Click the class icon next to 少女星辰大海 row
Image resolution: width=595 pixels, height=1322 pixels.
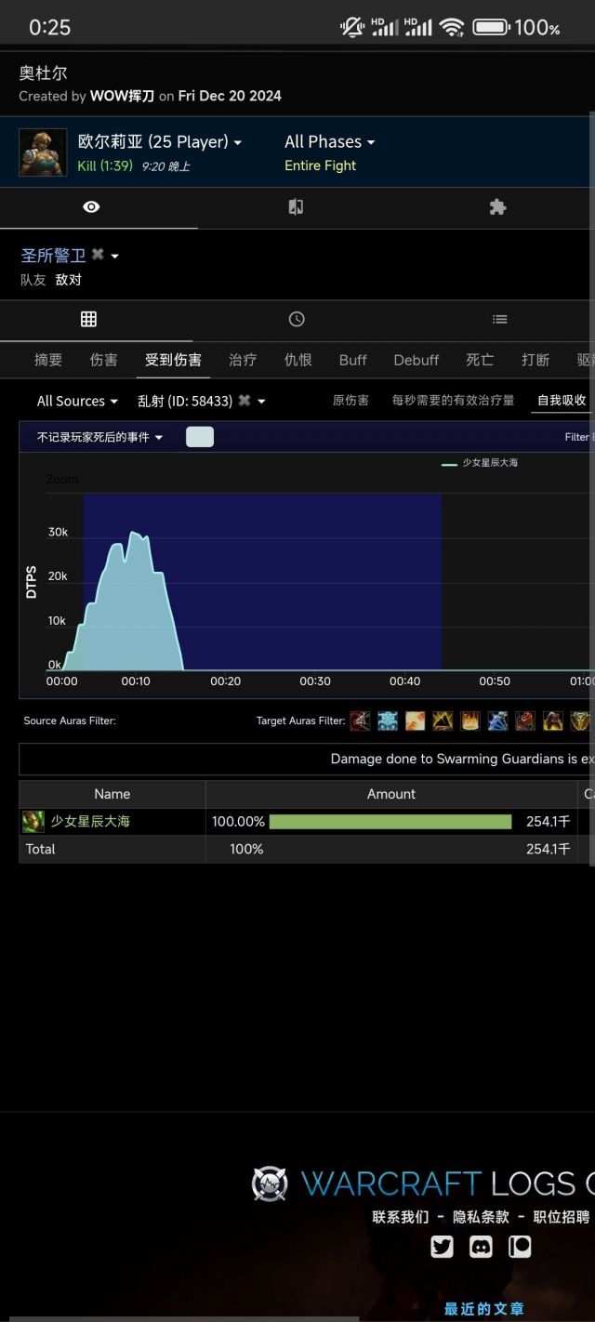coord(33,822)
